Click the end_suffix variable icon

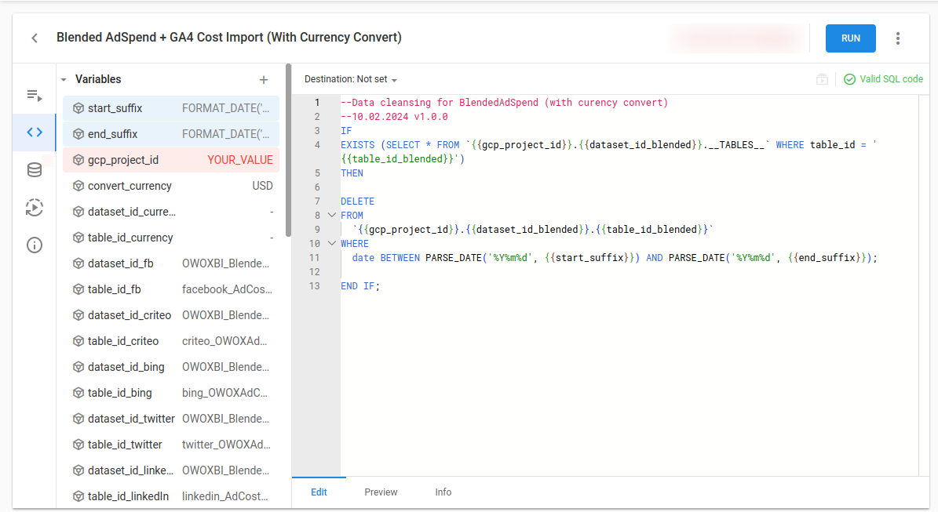(x=78, y=134)
